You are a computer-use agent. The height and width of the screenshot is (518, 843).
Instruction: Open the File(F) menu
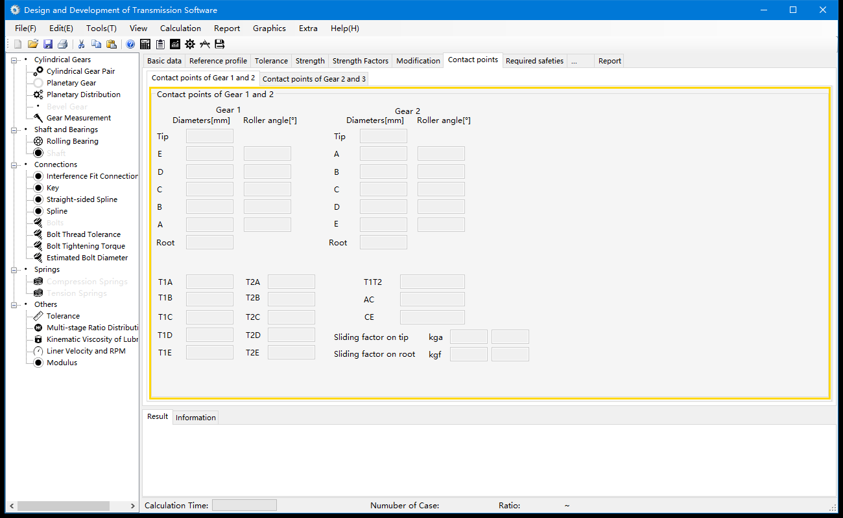25,28
